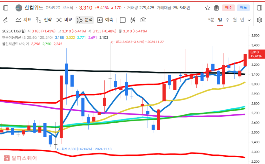The width and height of the screenshot is (265, 164).
Task: Open the 전략 strategy menu
Action: point(44,20)
